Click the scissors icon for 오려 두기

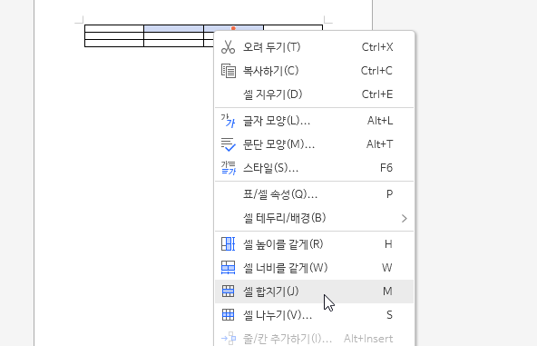click(228, 47)
